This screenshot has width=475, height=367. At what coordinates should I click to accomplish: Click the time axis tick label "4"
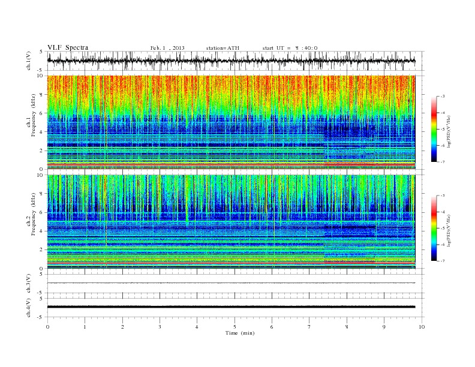pos(197,327)
